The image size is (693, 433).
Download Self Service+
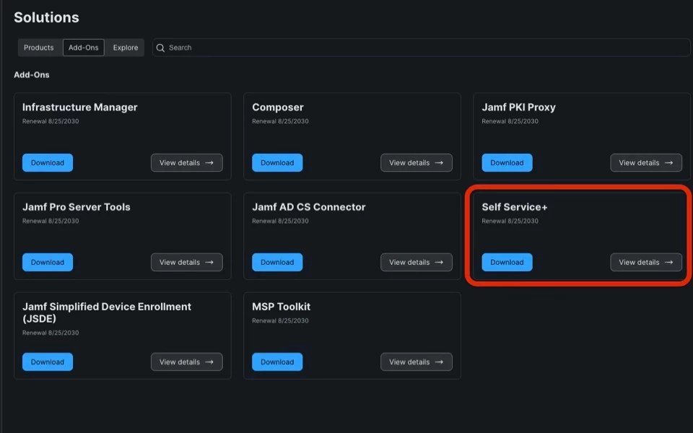point(507,263)
